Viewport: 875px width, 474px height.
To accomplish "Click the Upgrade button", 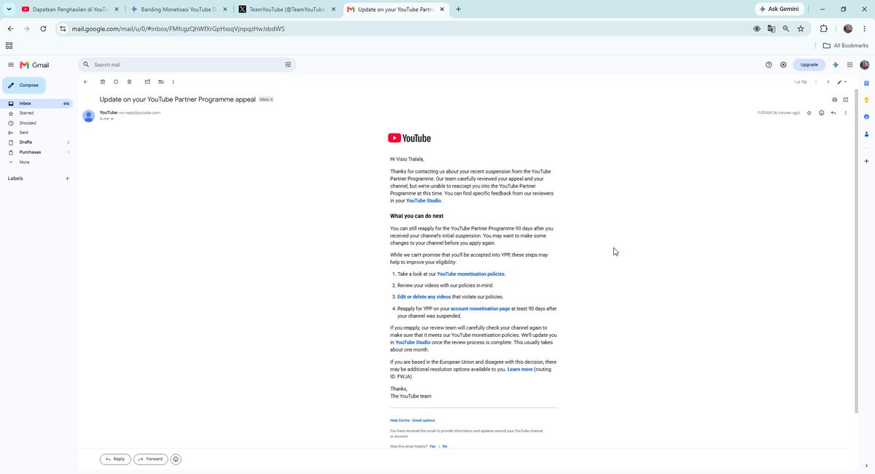I will [809, 65].
